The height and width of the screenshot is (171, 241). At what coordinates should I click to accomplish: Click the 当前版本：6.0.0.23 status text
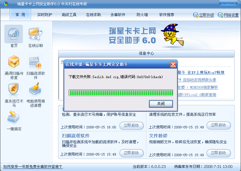[x=149, y=167]
